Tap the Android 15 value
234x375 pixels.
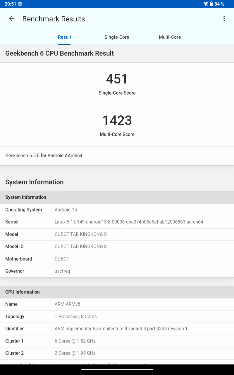(66, 210)
